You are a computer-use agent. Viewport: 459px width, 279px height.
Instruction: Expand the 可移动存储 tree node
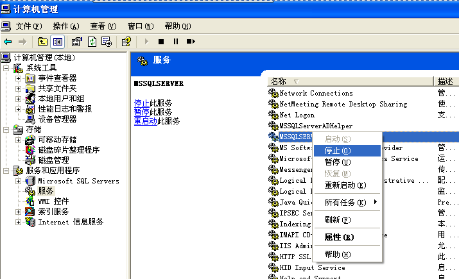[x=18, y=140]
